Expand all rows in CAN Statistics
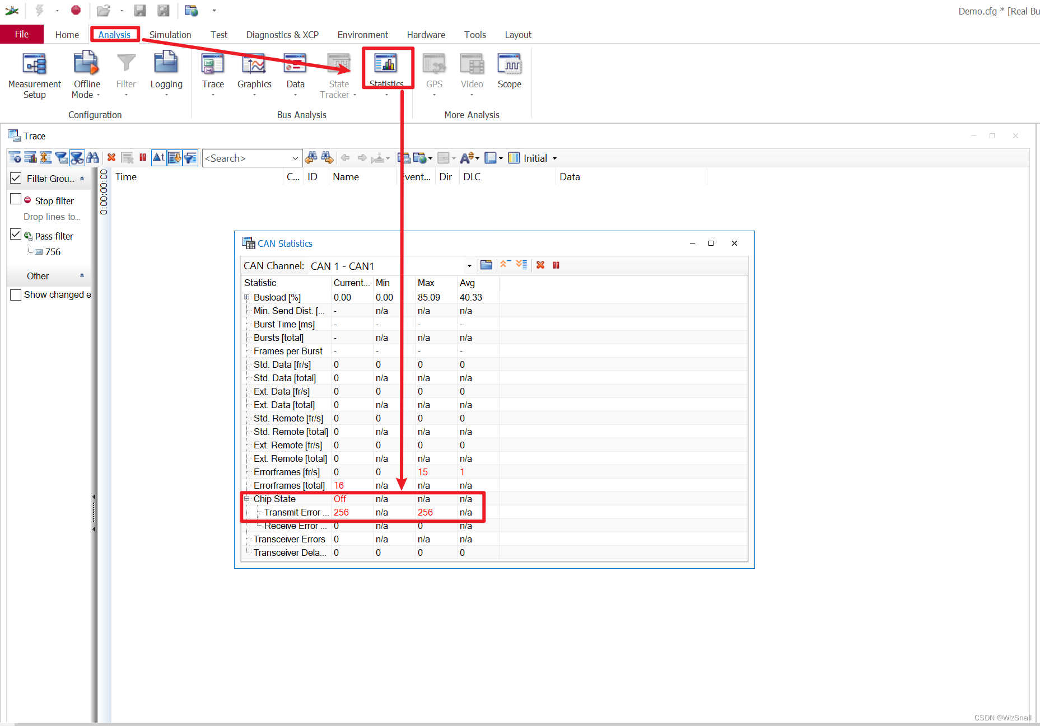Viewport: 1040px width, 726px height. 521,265
